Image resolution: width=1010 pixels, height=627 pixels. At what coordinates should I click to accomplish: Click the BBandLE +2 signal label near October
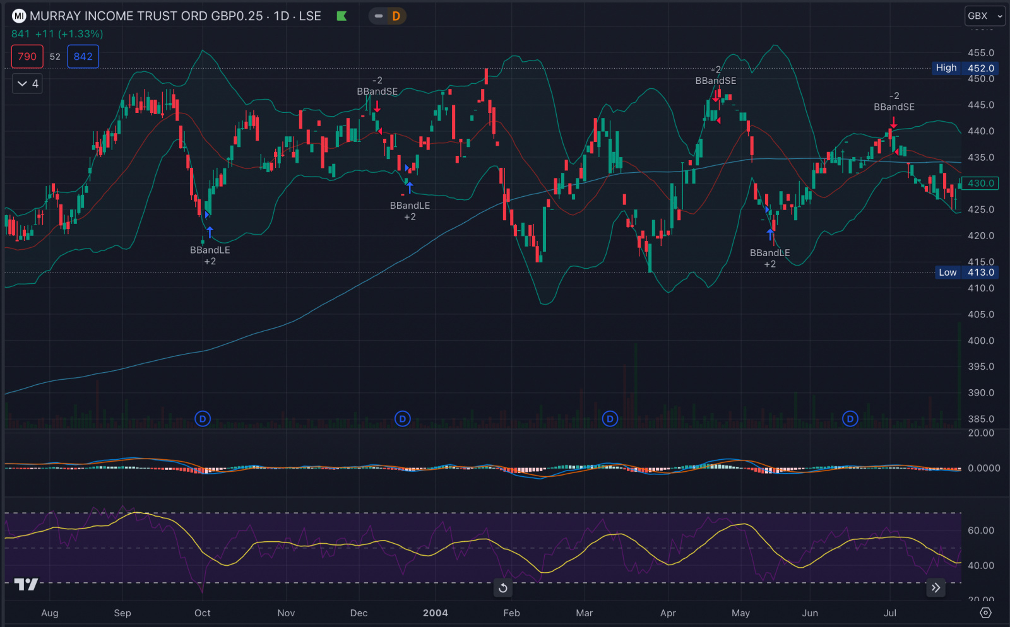pyautogui.click(x=210, y=255)
